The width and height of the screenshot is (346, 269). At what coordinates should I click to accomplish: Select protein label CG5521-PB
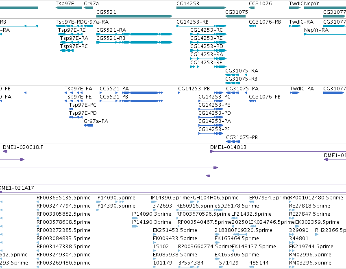pyautogui.click(x=114, y=97)
